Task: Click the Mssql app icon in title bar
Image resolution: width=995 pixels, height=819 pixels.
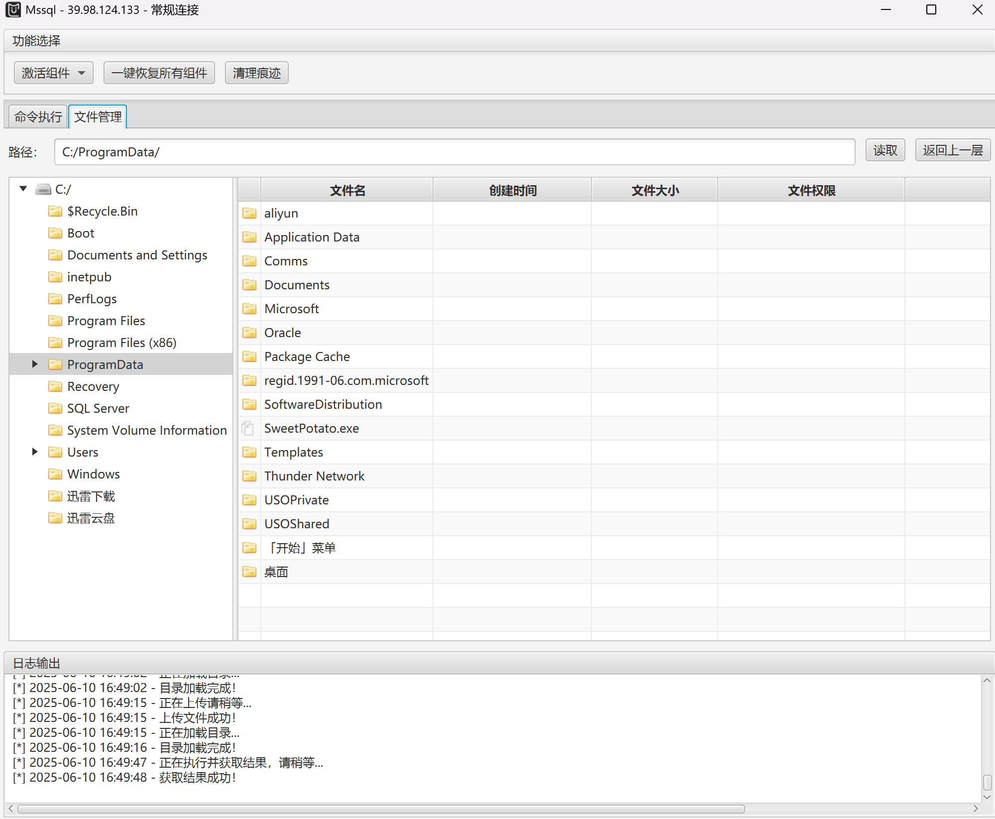Action: [x=13, y=10]
